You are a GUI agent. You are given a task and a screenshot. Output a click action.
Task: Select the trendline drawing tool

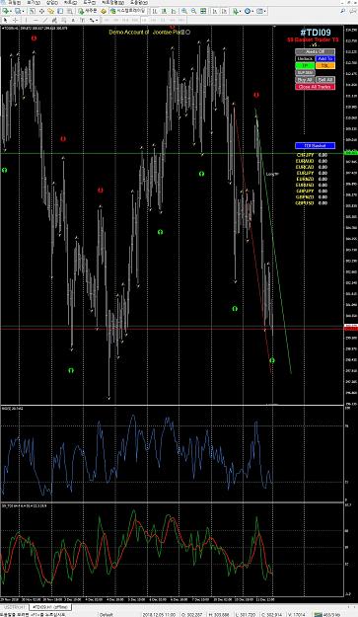pos(45,20)
